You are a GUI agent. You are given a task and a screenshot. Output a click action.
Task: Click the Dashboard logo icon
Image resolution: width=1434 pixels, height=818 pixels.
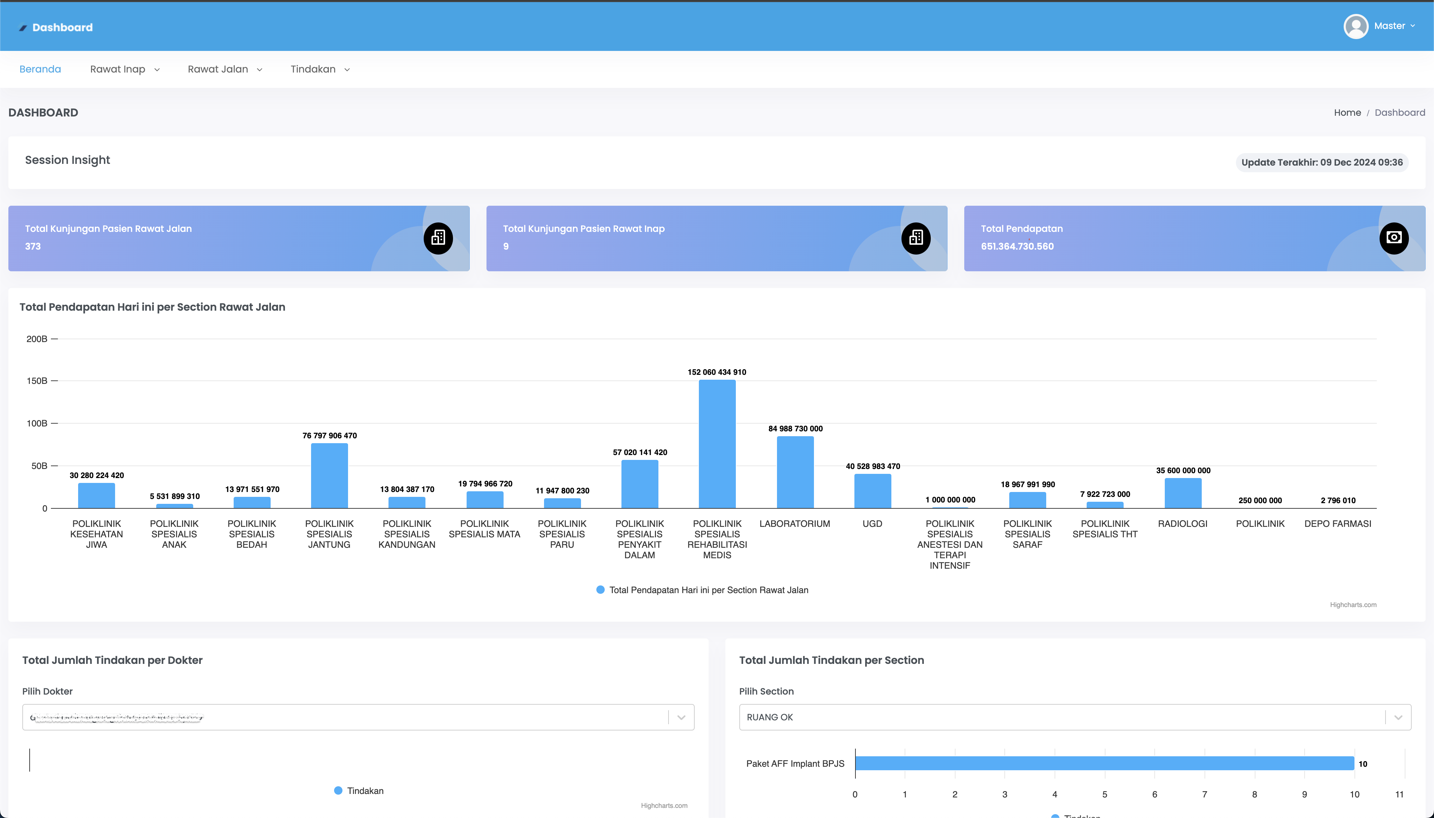click(x=23, y=28)
